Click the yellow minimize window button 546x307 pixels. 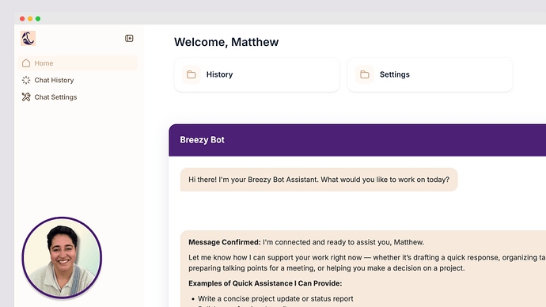(x=30, y=19)
